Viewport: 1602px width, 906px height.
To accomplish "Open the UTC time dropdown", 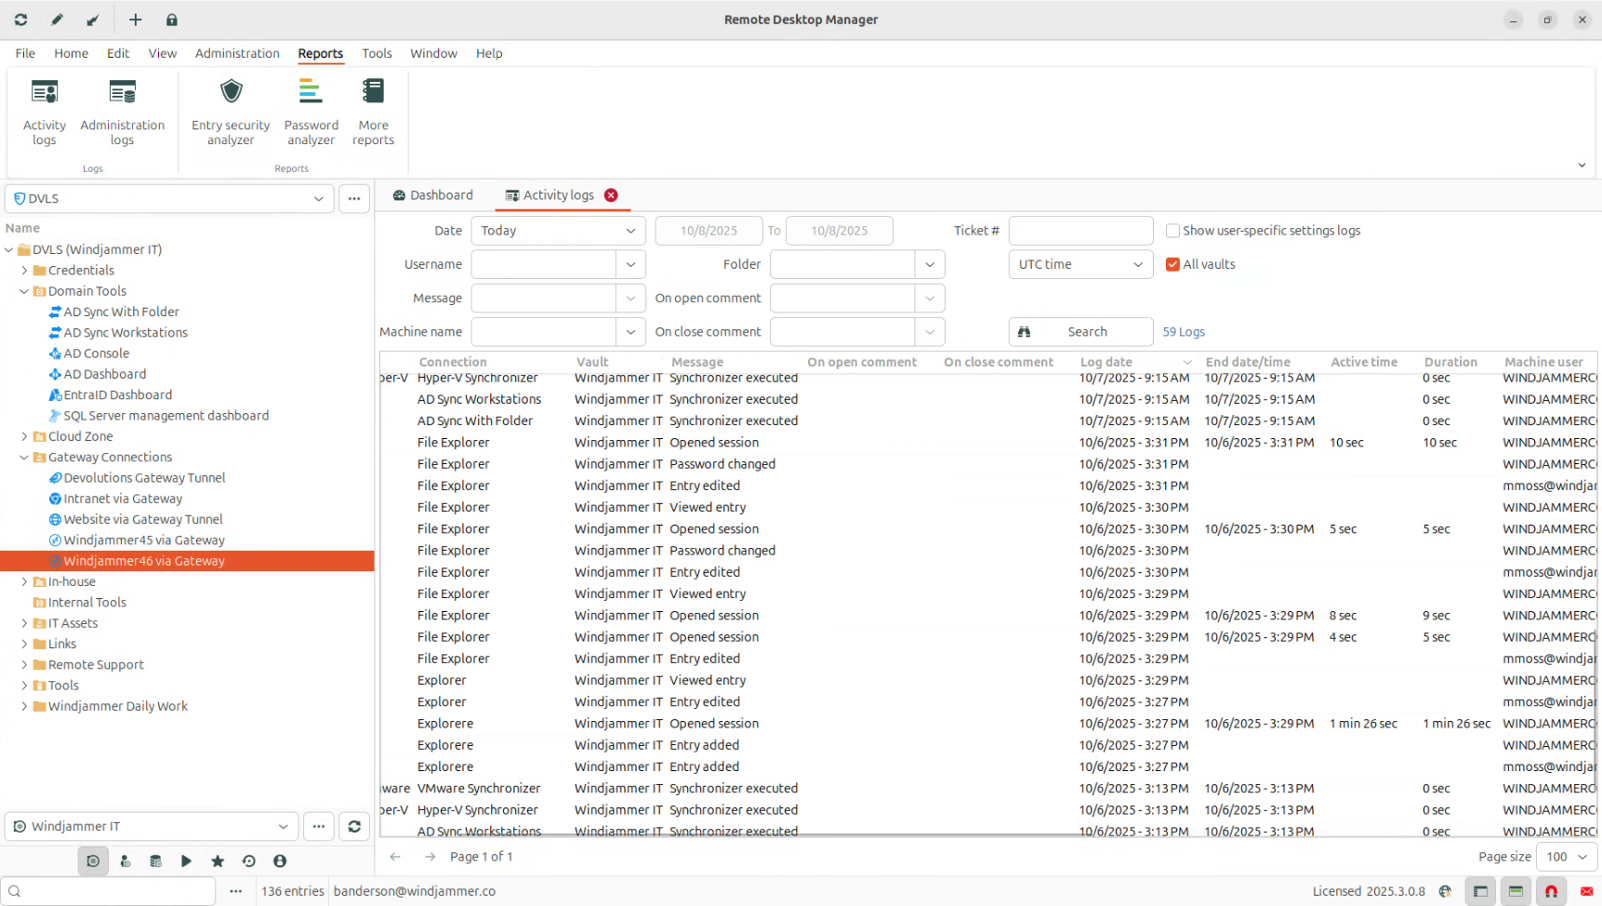I will 1079,264.
